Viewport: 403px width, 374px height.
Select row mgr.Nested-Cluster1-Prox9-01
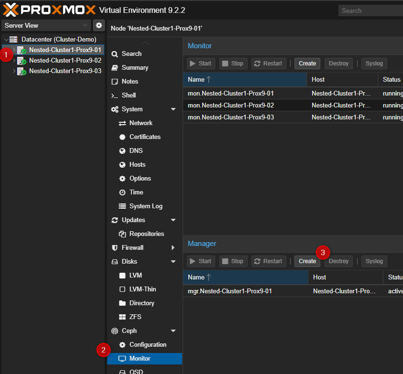point(293,291)
